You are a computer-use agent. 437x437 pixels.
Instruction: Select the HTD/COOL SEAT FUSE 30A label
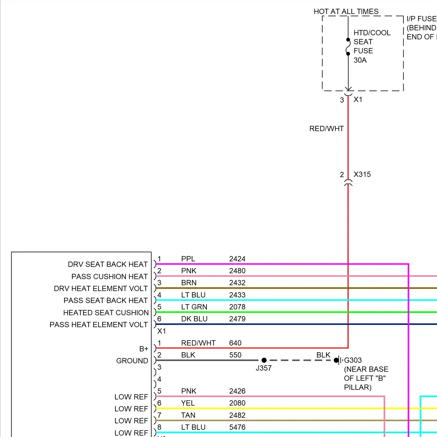click(372, 46)
